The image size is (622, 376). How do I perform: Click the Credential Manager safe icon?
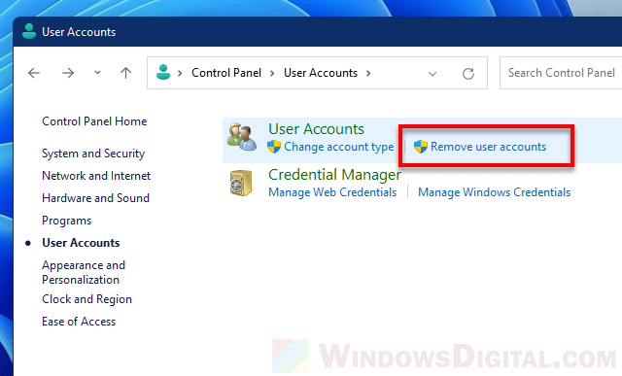(241, 183)
